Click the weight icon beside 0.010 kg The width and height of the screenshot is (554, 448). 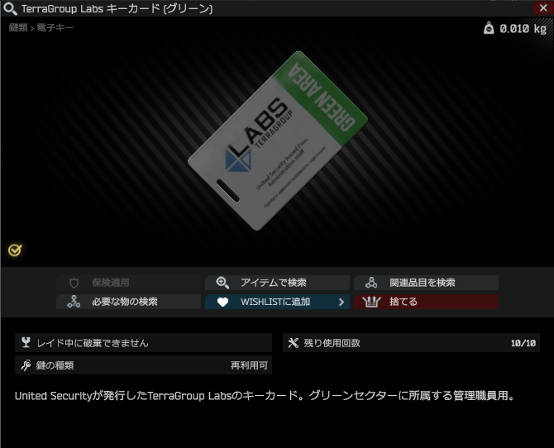click(489, 28)
